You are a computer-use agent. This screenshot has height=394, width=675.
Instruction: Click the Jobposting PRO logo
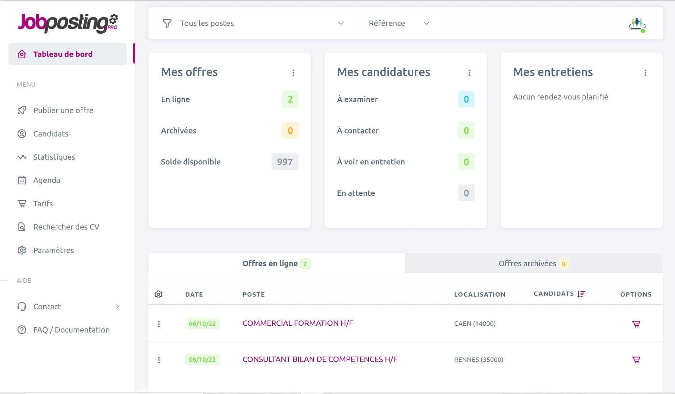pyautogui.click(x=68, y=23)
